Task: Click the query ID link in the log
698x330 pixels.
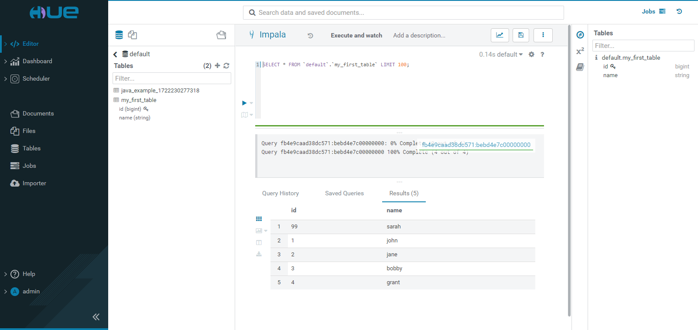Action: click(x=476, y=145)
